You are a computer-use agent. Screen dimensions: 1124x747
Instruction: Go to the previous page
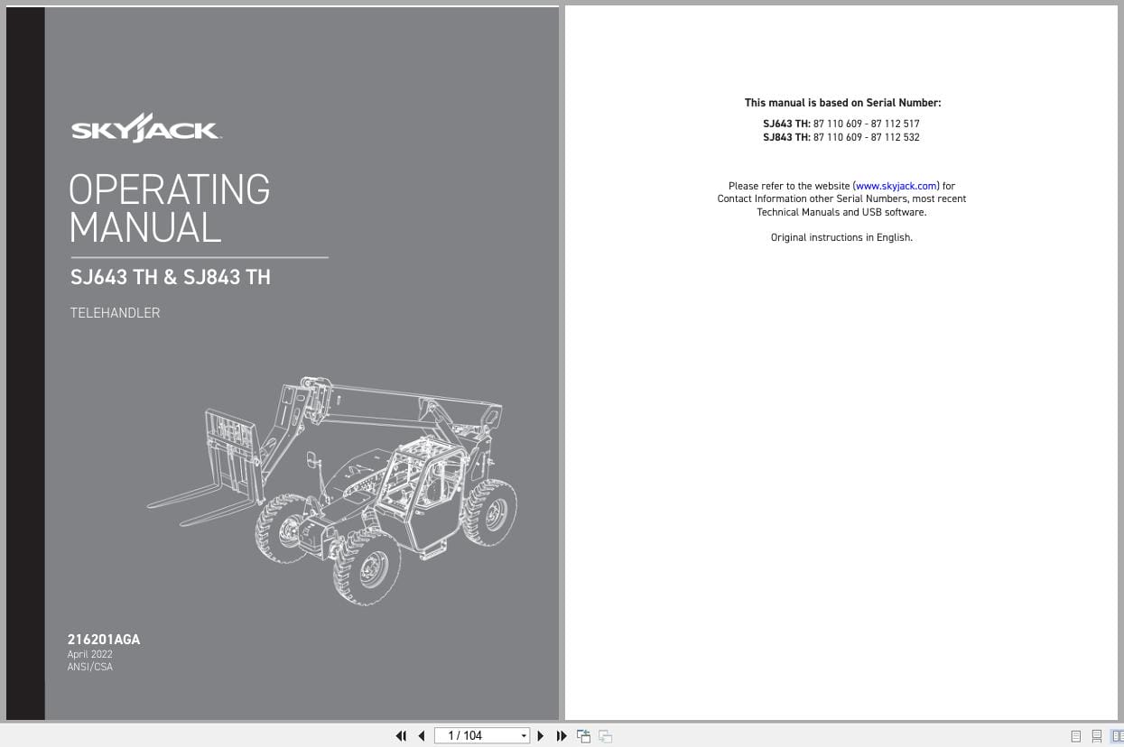pos(421,735)
